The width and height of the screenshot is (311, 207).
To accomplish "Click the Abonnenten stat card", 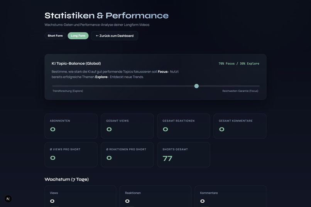I will coord(71,126).
